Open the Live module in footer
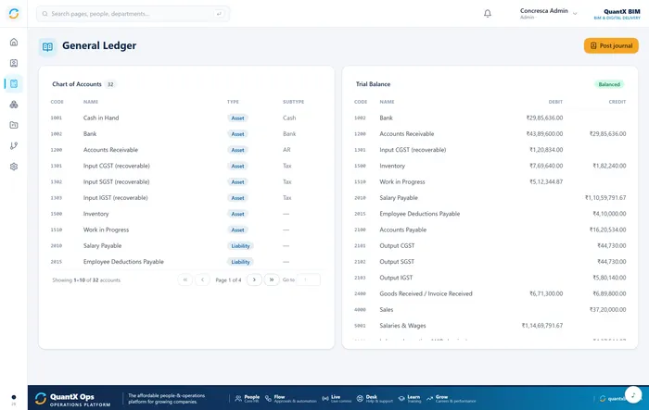The width and height of the screenshot is (649, 410). [x=337, y=398]
